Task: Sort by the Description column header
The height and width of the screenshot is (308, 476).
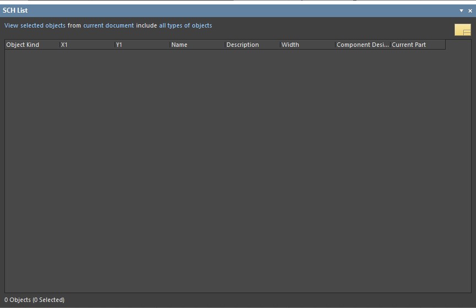Action: [252, 45]
